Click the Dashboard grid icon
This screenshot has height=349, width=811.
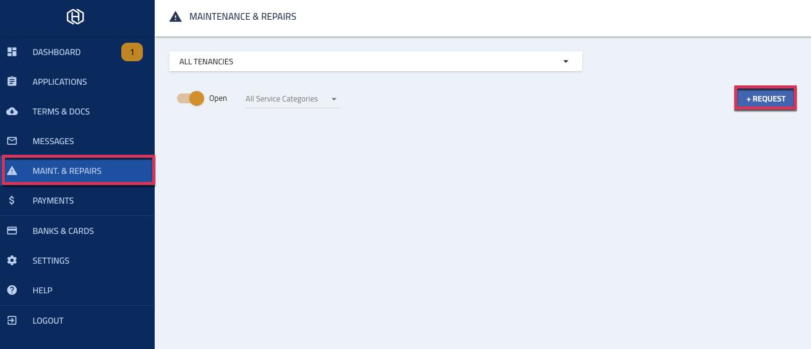click(x=12, y=52)
